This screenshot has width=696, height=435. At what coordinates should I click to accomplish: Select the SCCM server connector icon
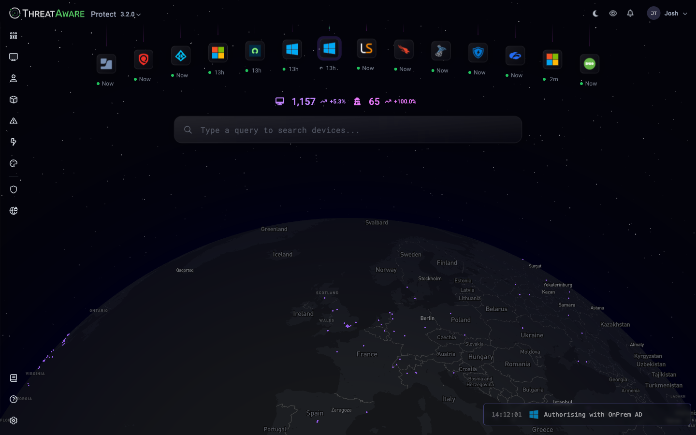pos(441,51)
